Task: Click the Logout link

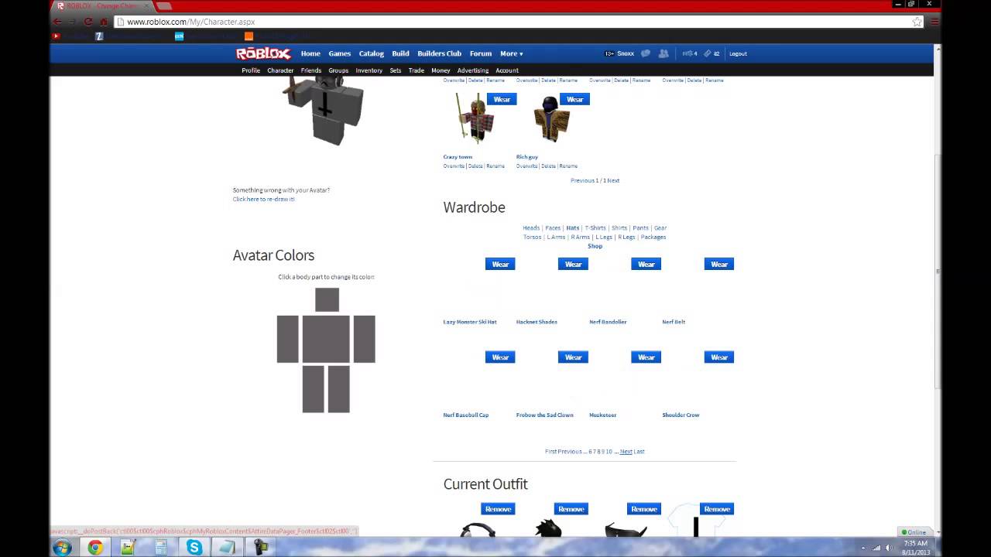Action: pos(738,53)
